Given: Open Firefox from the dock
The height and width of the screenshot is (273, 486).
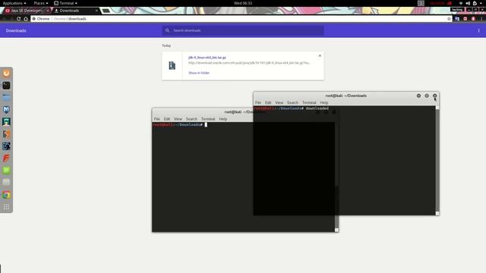Looking at the screenshot, I should [x=6, y=74].
